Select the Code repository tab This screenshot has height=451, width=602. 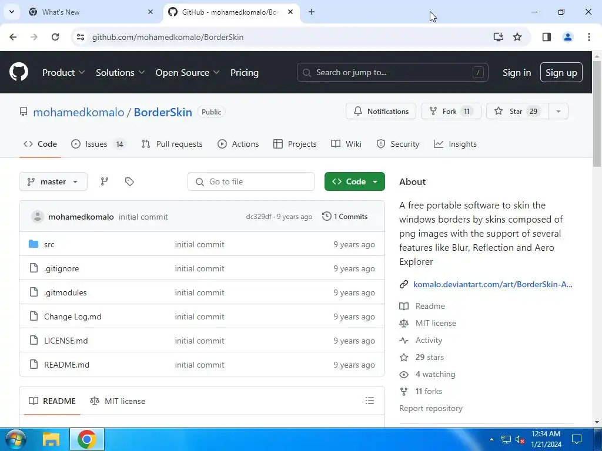pos(41,144)
